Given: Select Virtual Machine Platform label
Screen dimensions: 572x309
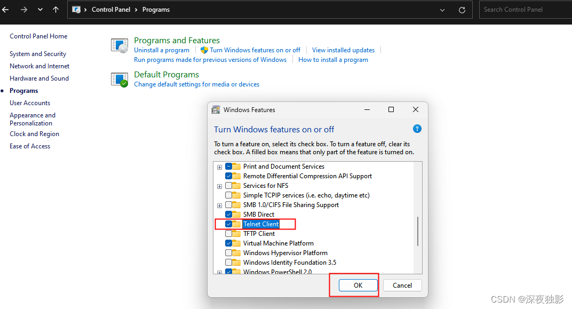Looking at the screenshot, I should 279,243.
